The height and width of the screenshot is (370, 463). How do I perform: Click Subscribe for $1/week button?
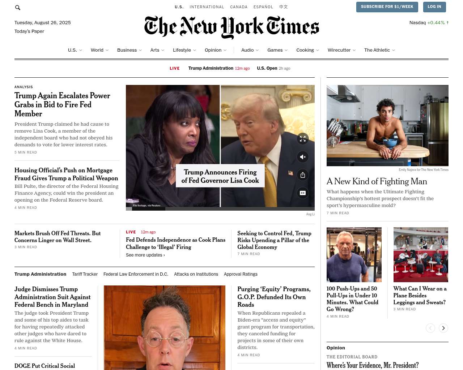click(x=387, y=7)
